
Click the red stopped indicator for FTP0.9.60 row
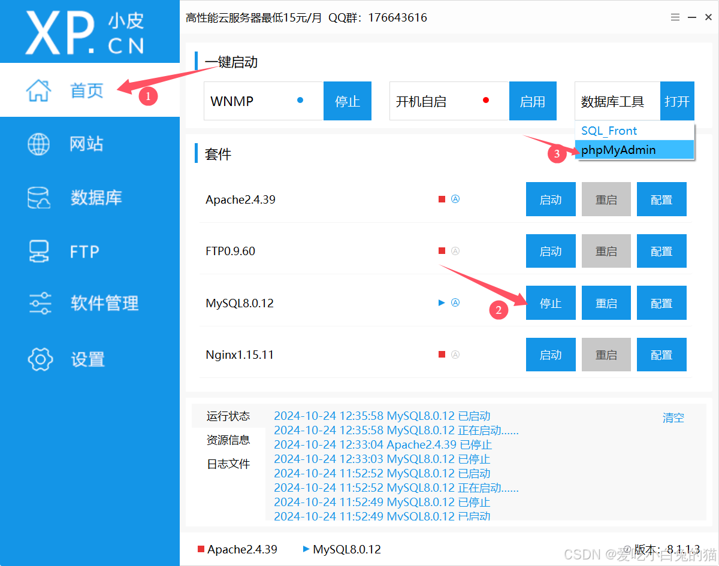pos(442,251)
